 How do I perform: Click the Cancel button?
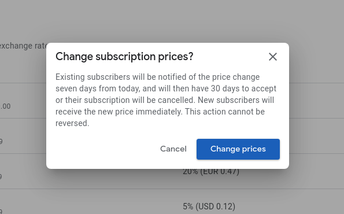pos(173,149)
